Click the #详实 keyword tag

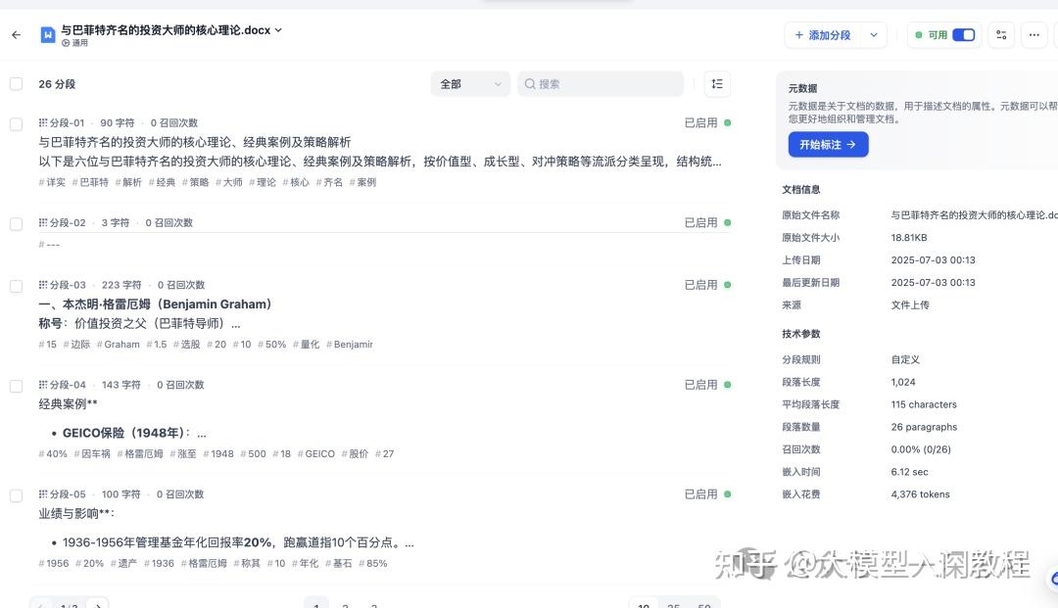[52, 182]
